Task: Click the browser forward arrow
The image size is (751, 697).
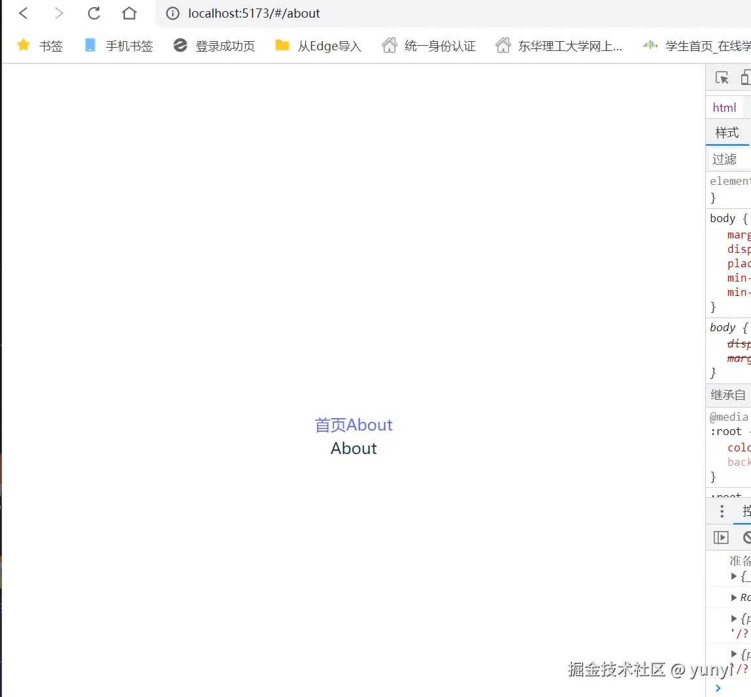Action: pos(58,13)
